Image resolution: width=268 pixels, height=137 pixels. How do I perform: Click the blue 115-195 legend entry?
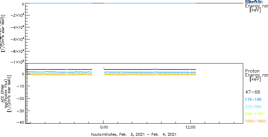point(253,100)
